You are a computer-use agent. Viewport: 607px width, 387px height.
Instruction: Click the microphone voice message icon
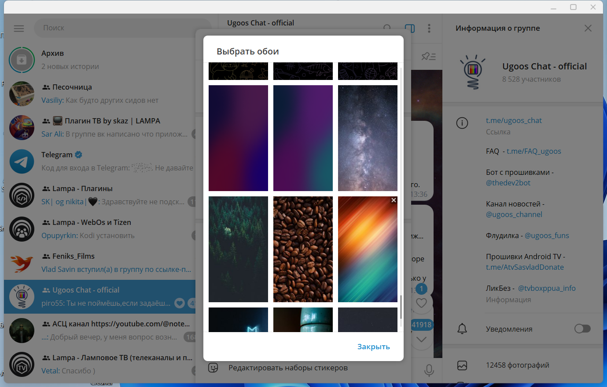(429, 370)
